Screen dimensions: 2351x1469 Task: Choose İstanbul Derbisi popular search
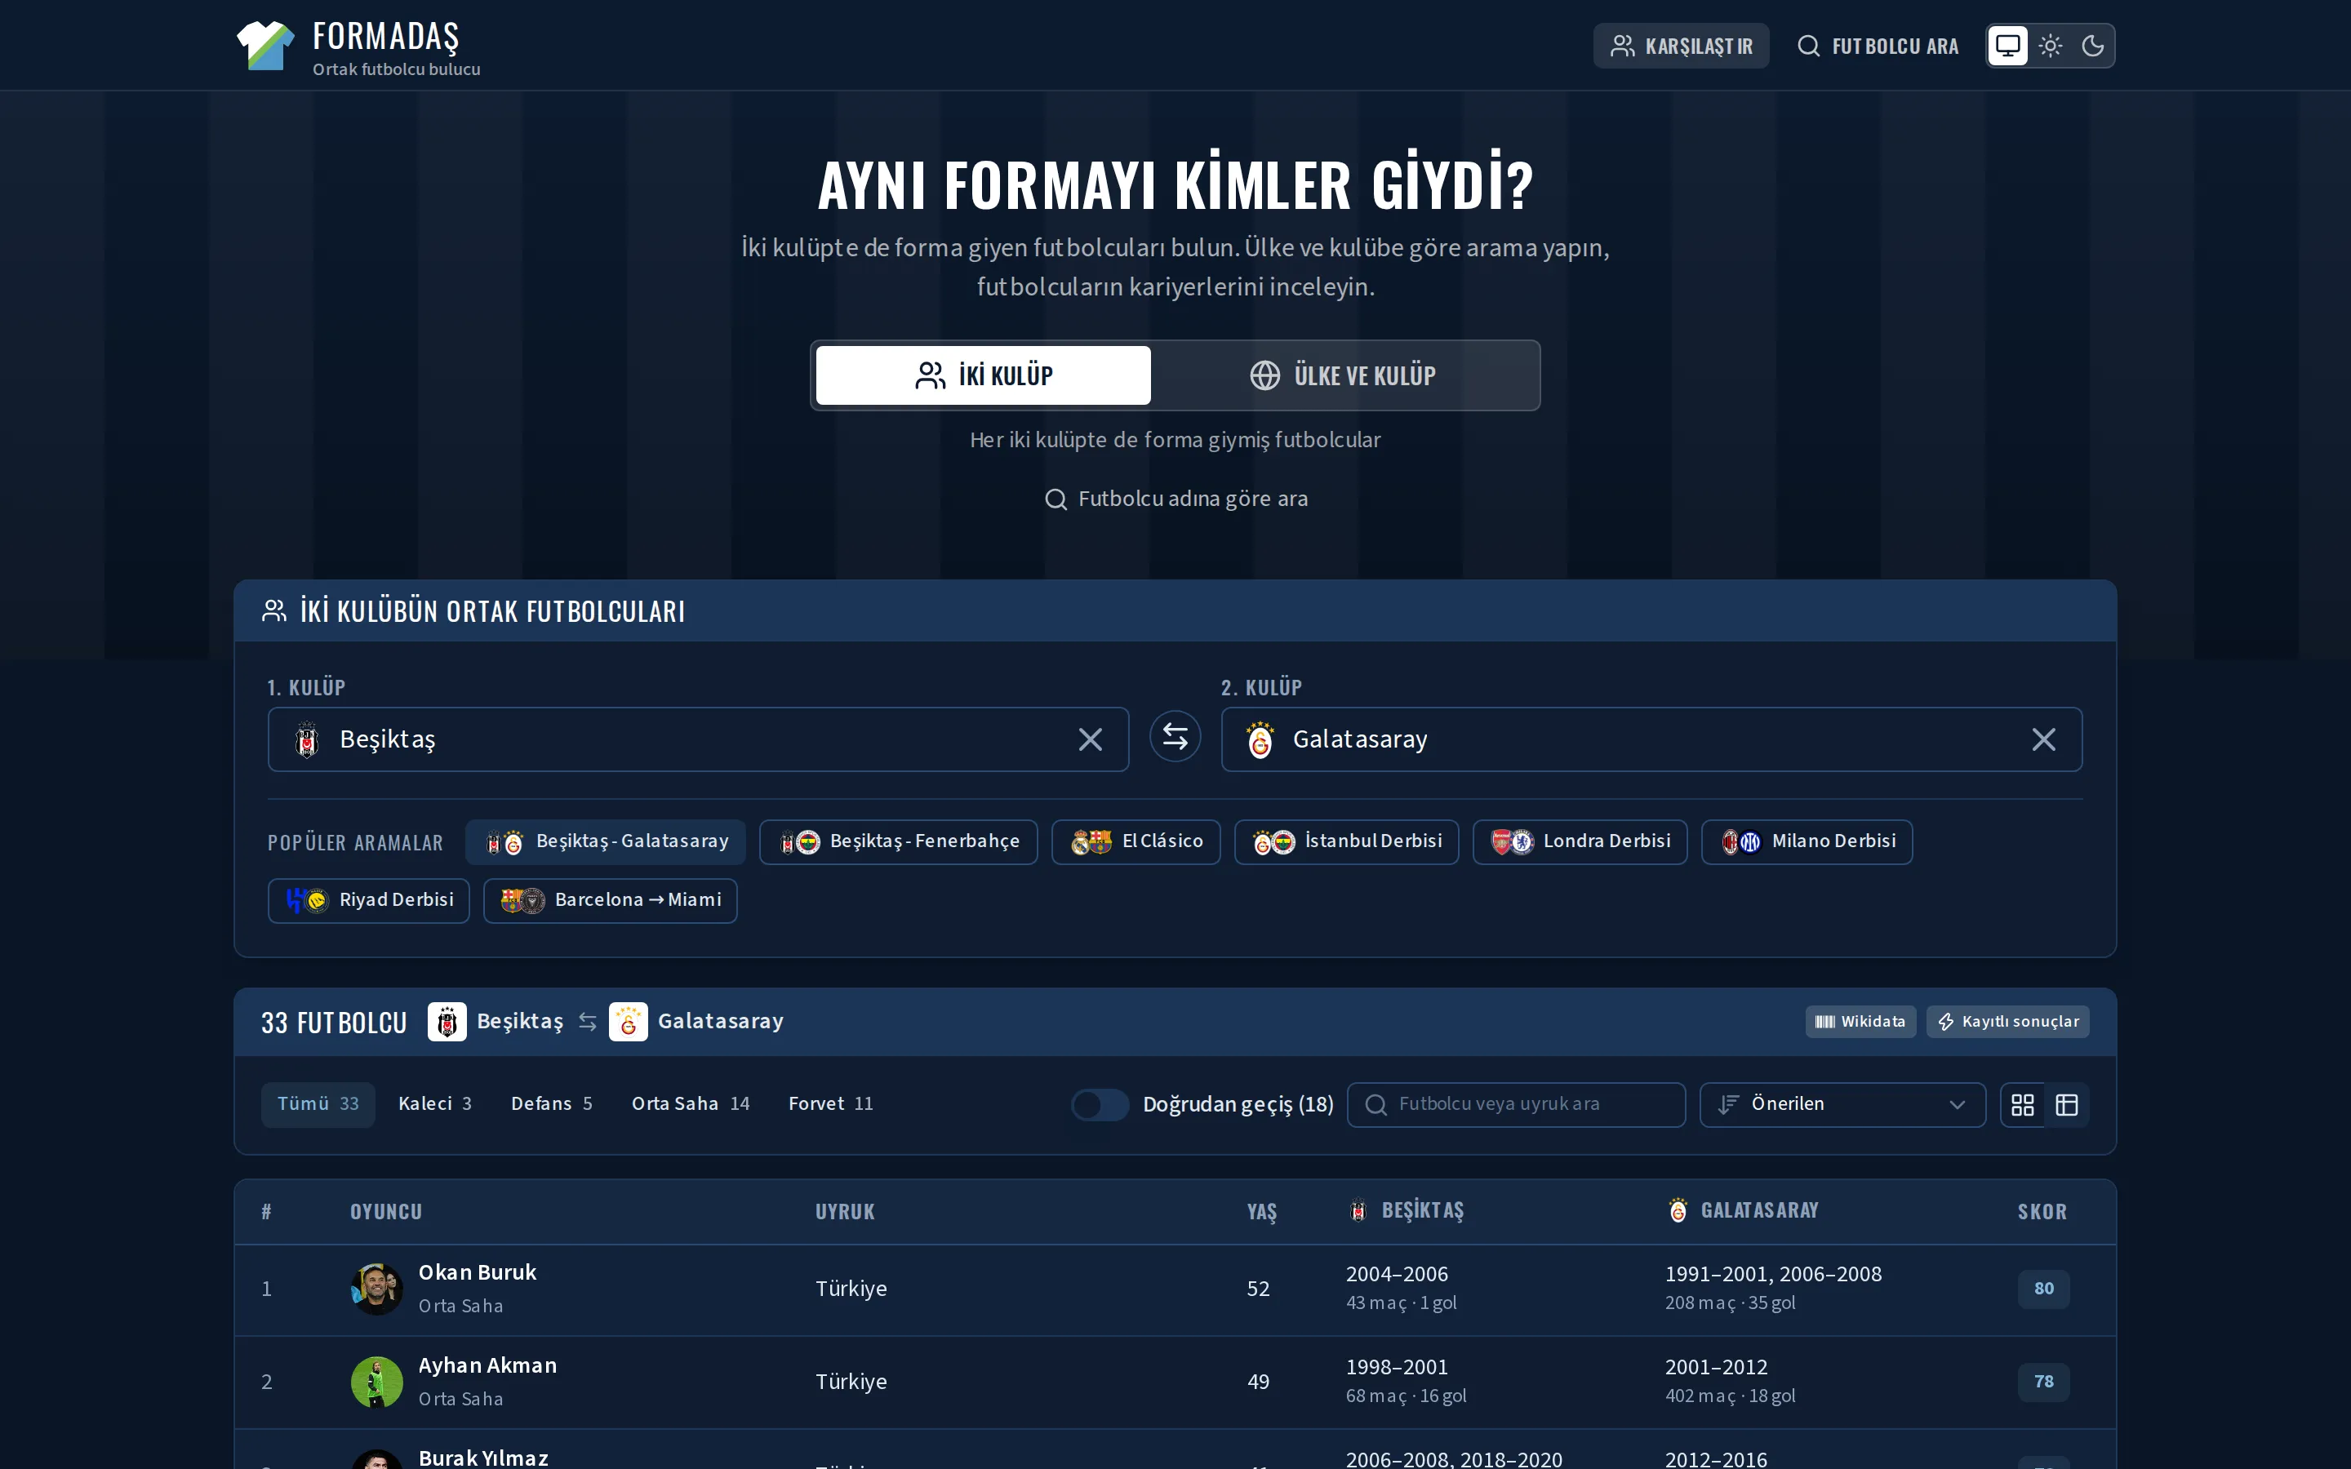point(1346,842)
